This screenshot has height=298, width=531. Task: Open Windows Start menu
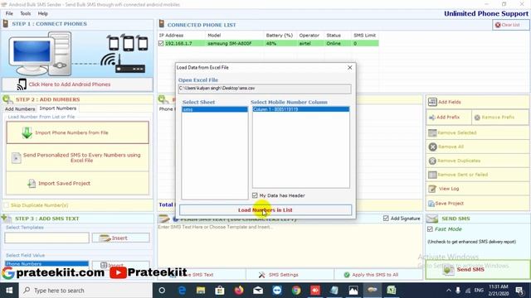(9, 291)
